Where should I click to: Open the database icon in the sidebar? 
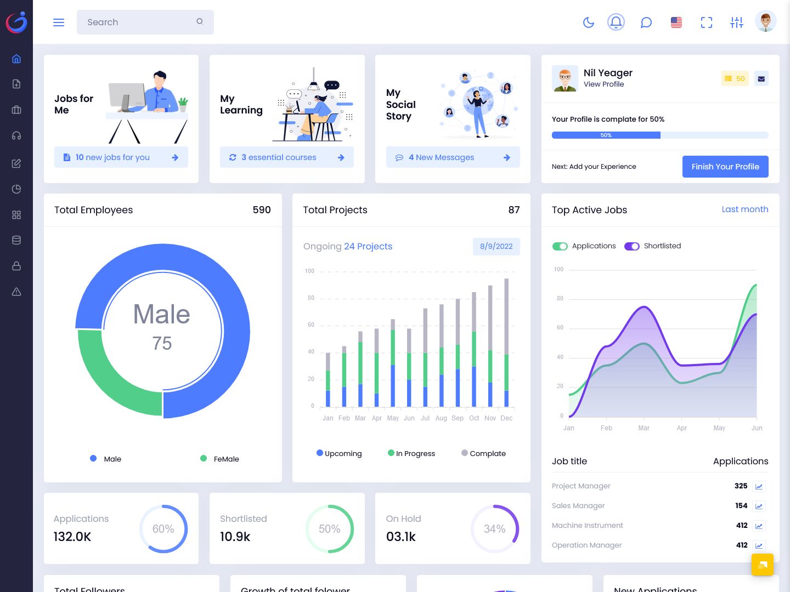point(16,240)
